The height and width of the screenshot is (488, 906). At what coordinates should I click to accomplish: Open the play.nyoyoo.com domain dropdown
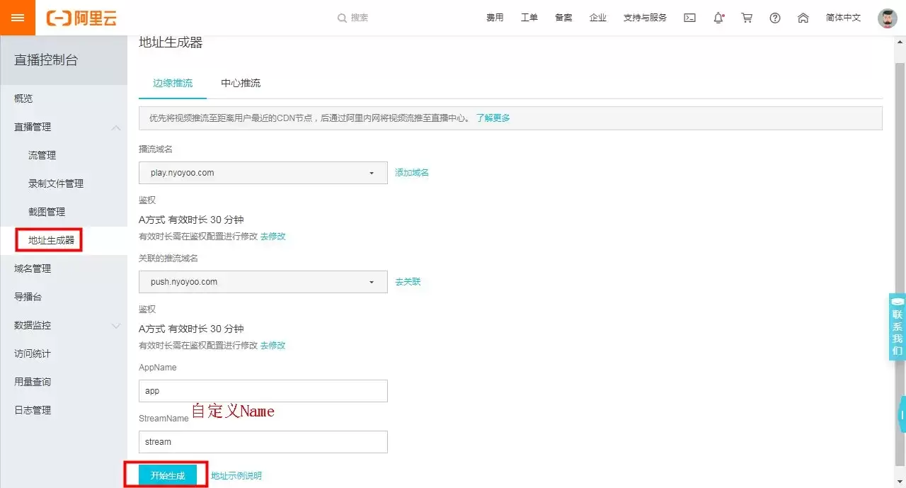click(263, 173)
